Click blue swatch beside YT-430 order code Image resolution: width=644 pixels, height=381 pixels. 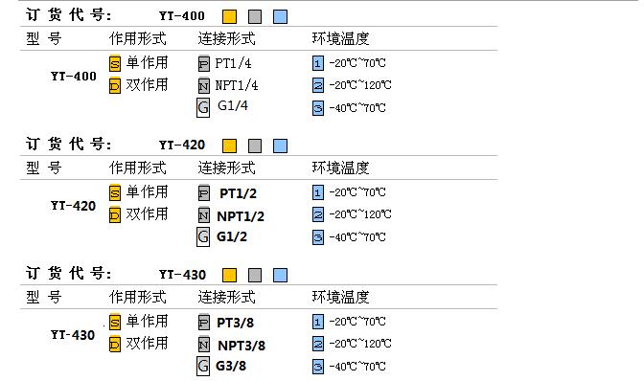pyautogui.click(x=280, y=275)
